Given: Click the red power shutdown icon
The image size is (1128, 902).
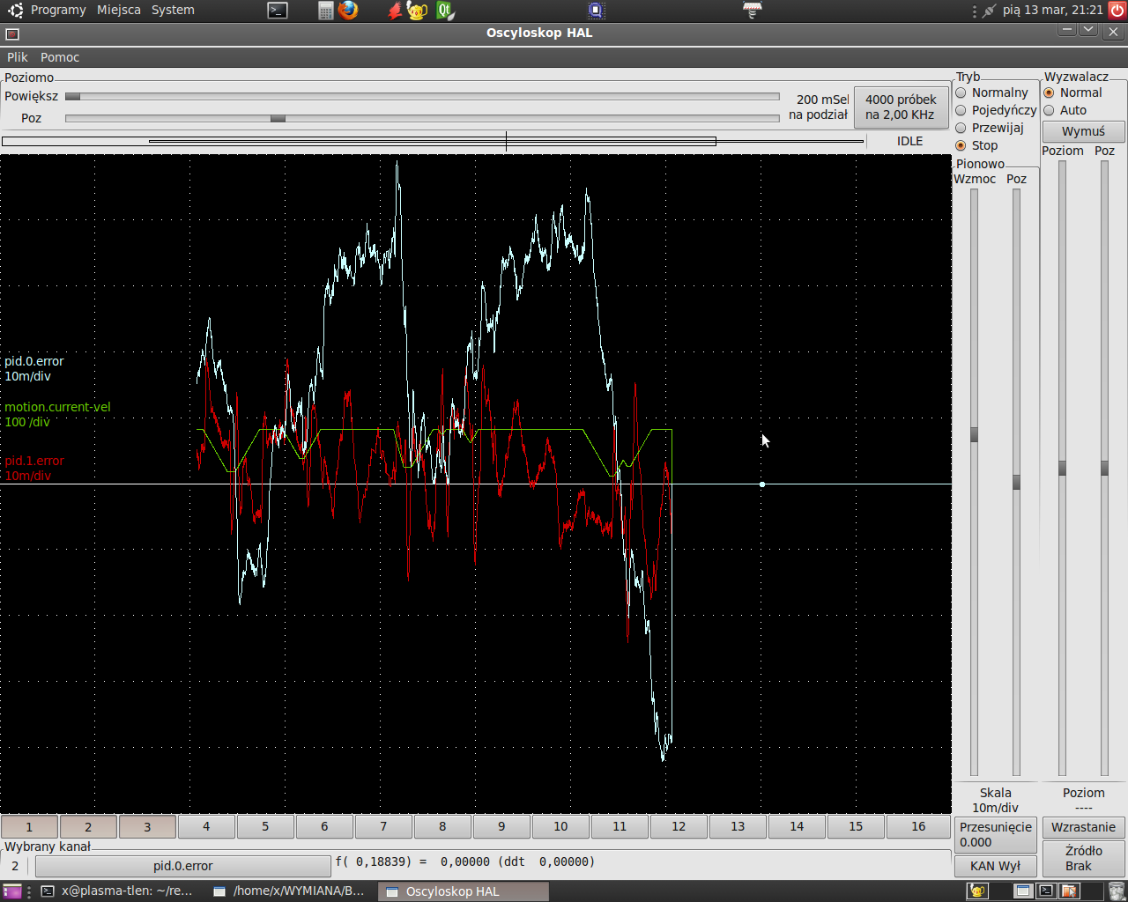Looking at the screenshot, I should tap(1117, 11).
